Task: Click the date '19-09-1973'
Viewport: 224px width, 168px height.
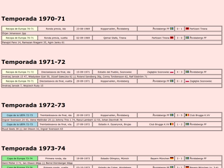Action: click(83, 158)
